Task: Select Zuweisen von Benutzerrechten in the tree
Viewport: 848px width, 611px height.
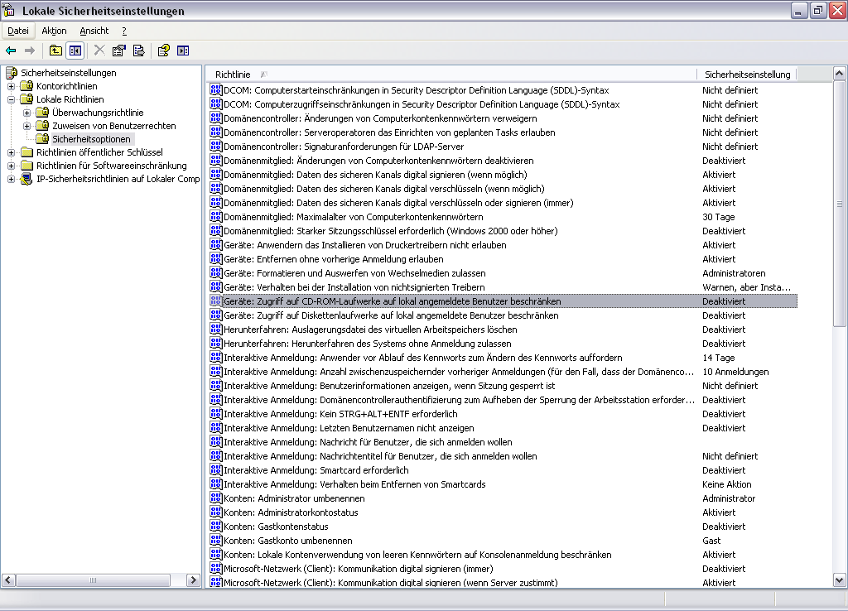Action: 113,126
